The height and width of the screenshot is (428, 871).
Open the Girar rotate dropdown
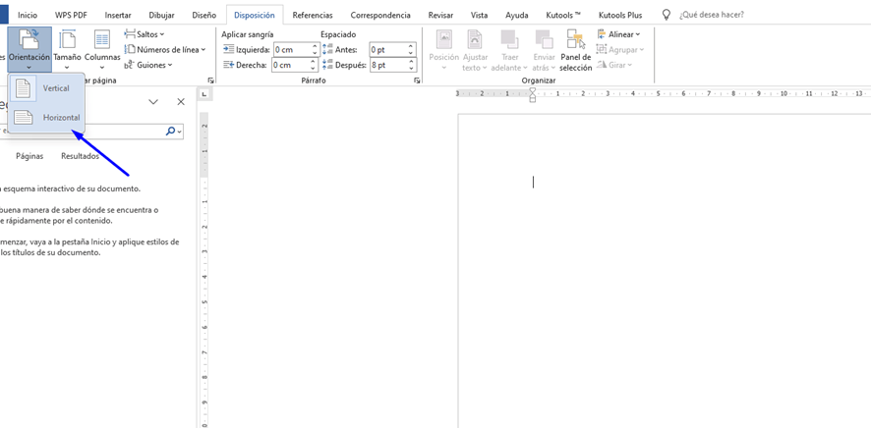point(614,65)
